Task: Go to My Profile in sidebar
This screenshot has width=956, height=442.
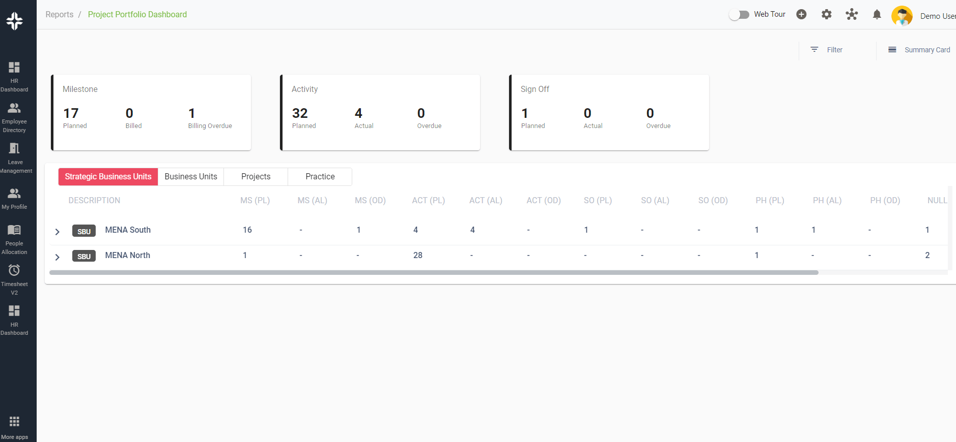Action: pos(14,194)
